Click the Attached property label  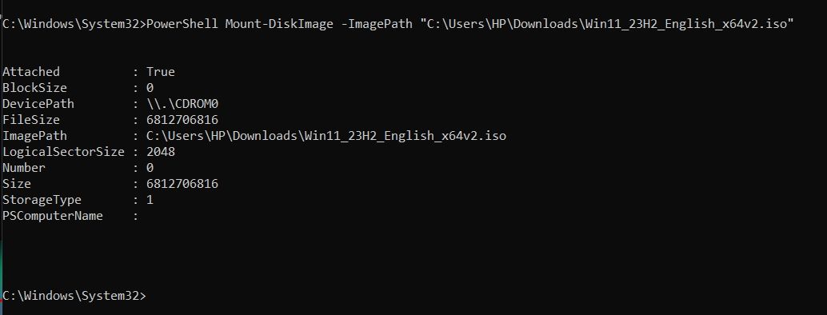(x=31, y=72)
